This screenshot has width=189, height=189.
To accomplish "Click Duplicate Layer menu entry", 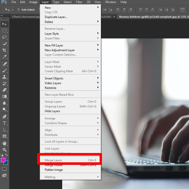I will (56, 17).
